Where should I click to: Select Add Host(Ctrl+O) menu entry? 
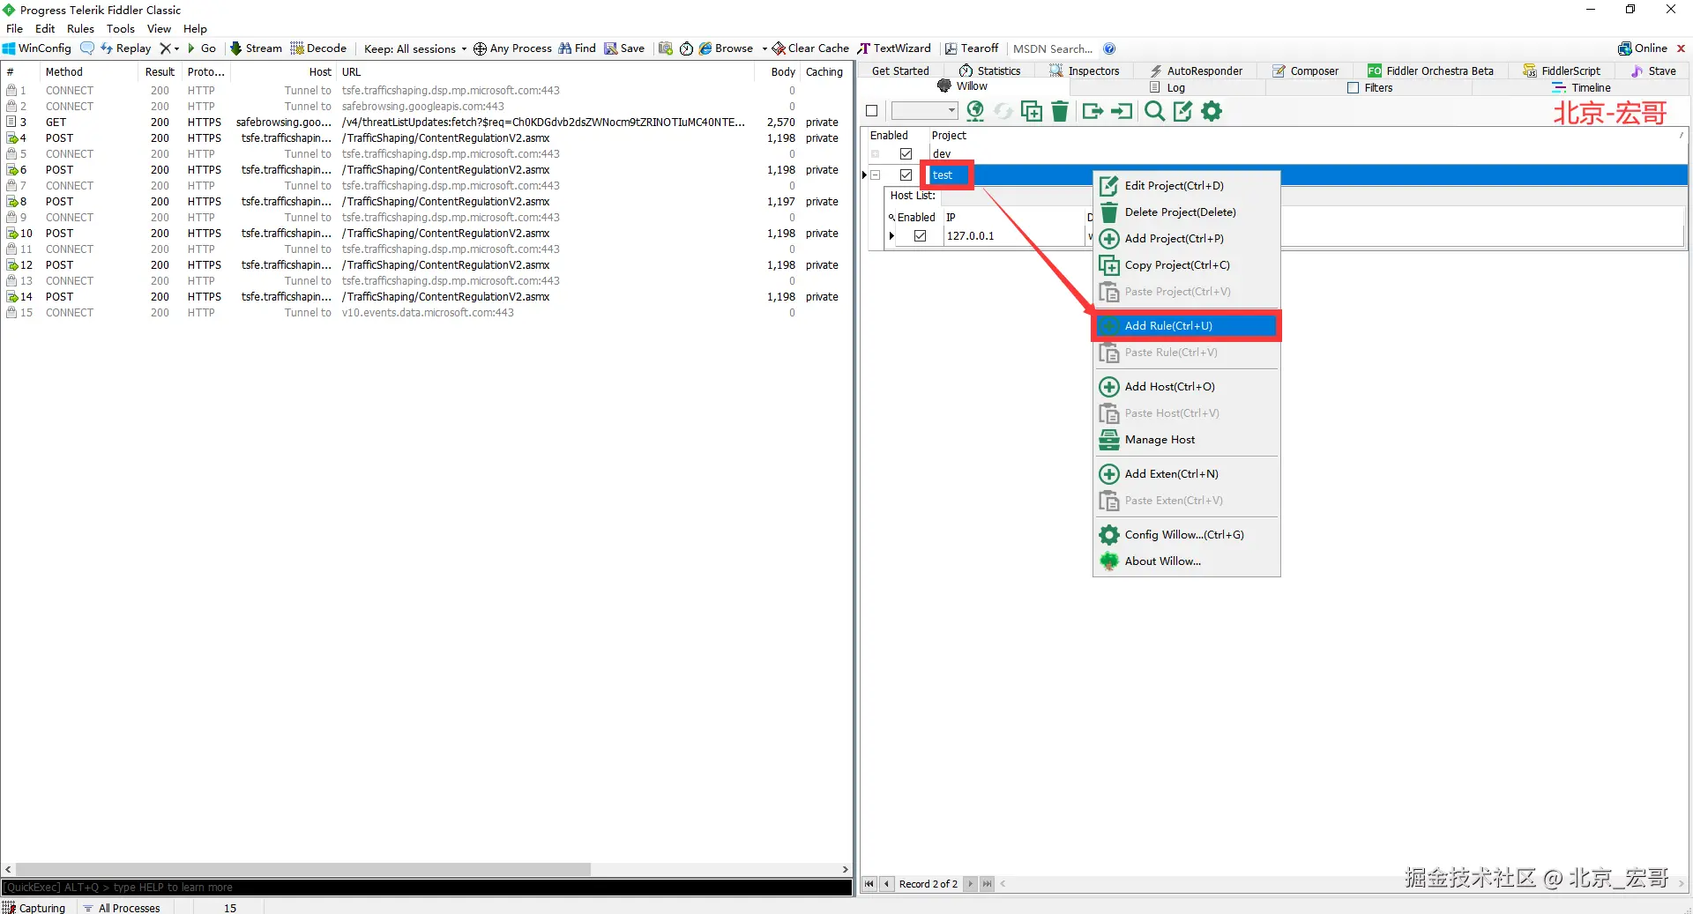pyautogui.click(x=1187, y=387)
